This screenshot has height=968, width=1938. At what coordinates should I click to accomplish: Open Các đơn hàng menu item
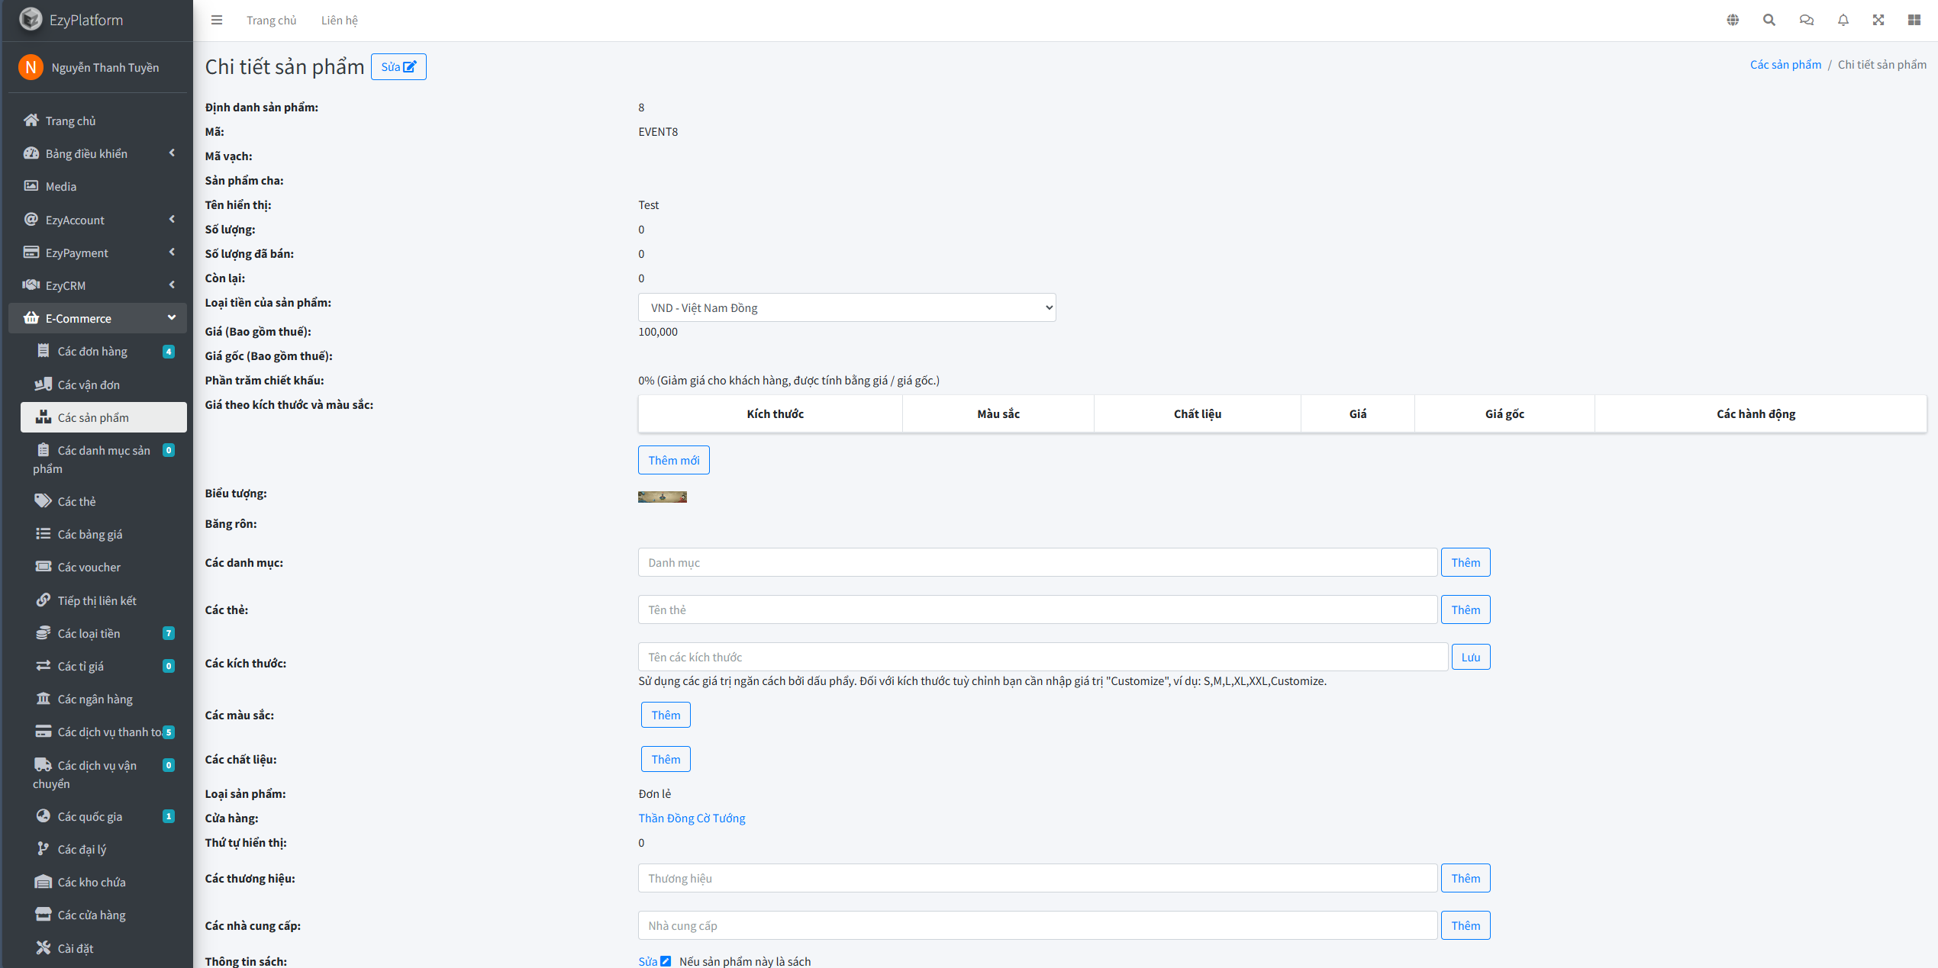[x=92, y=351]
